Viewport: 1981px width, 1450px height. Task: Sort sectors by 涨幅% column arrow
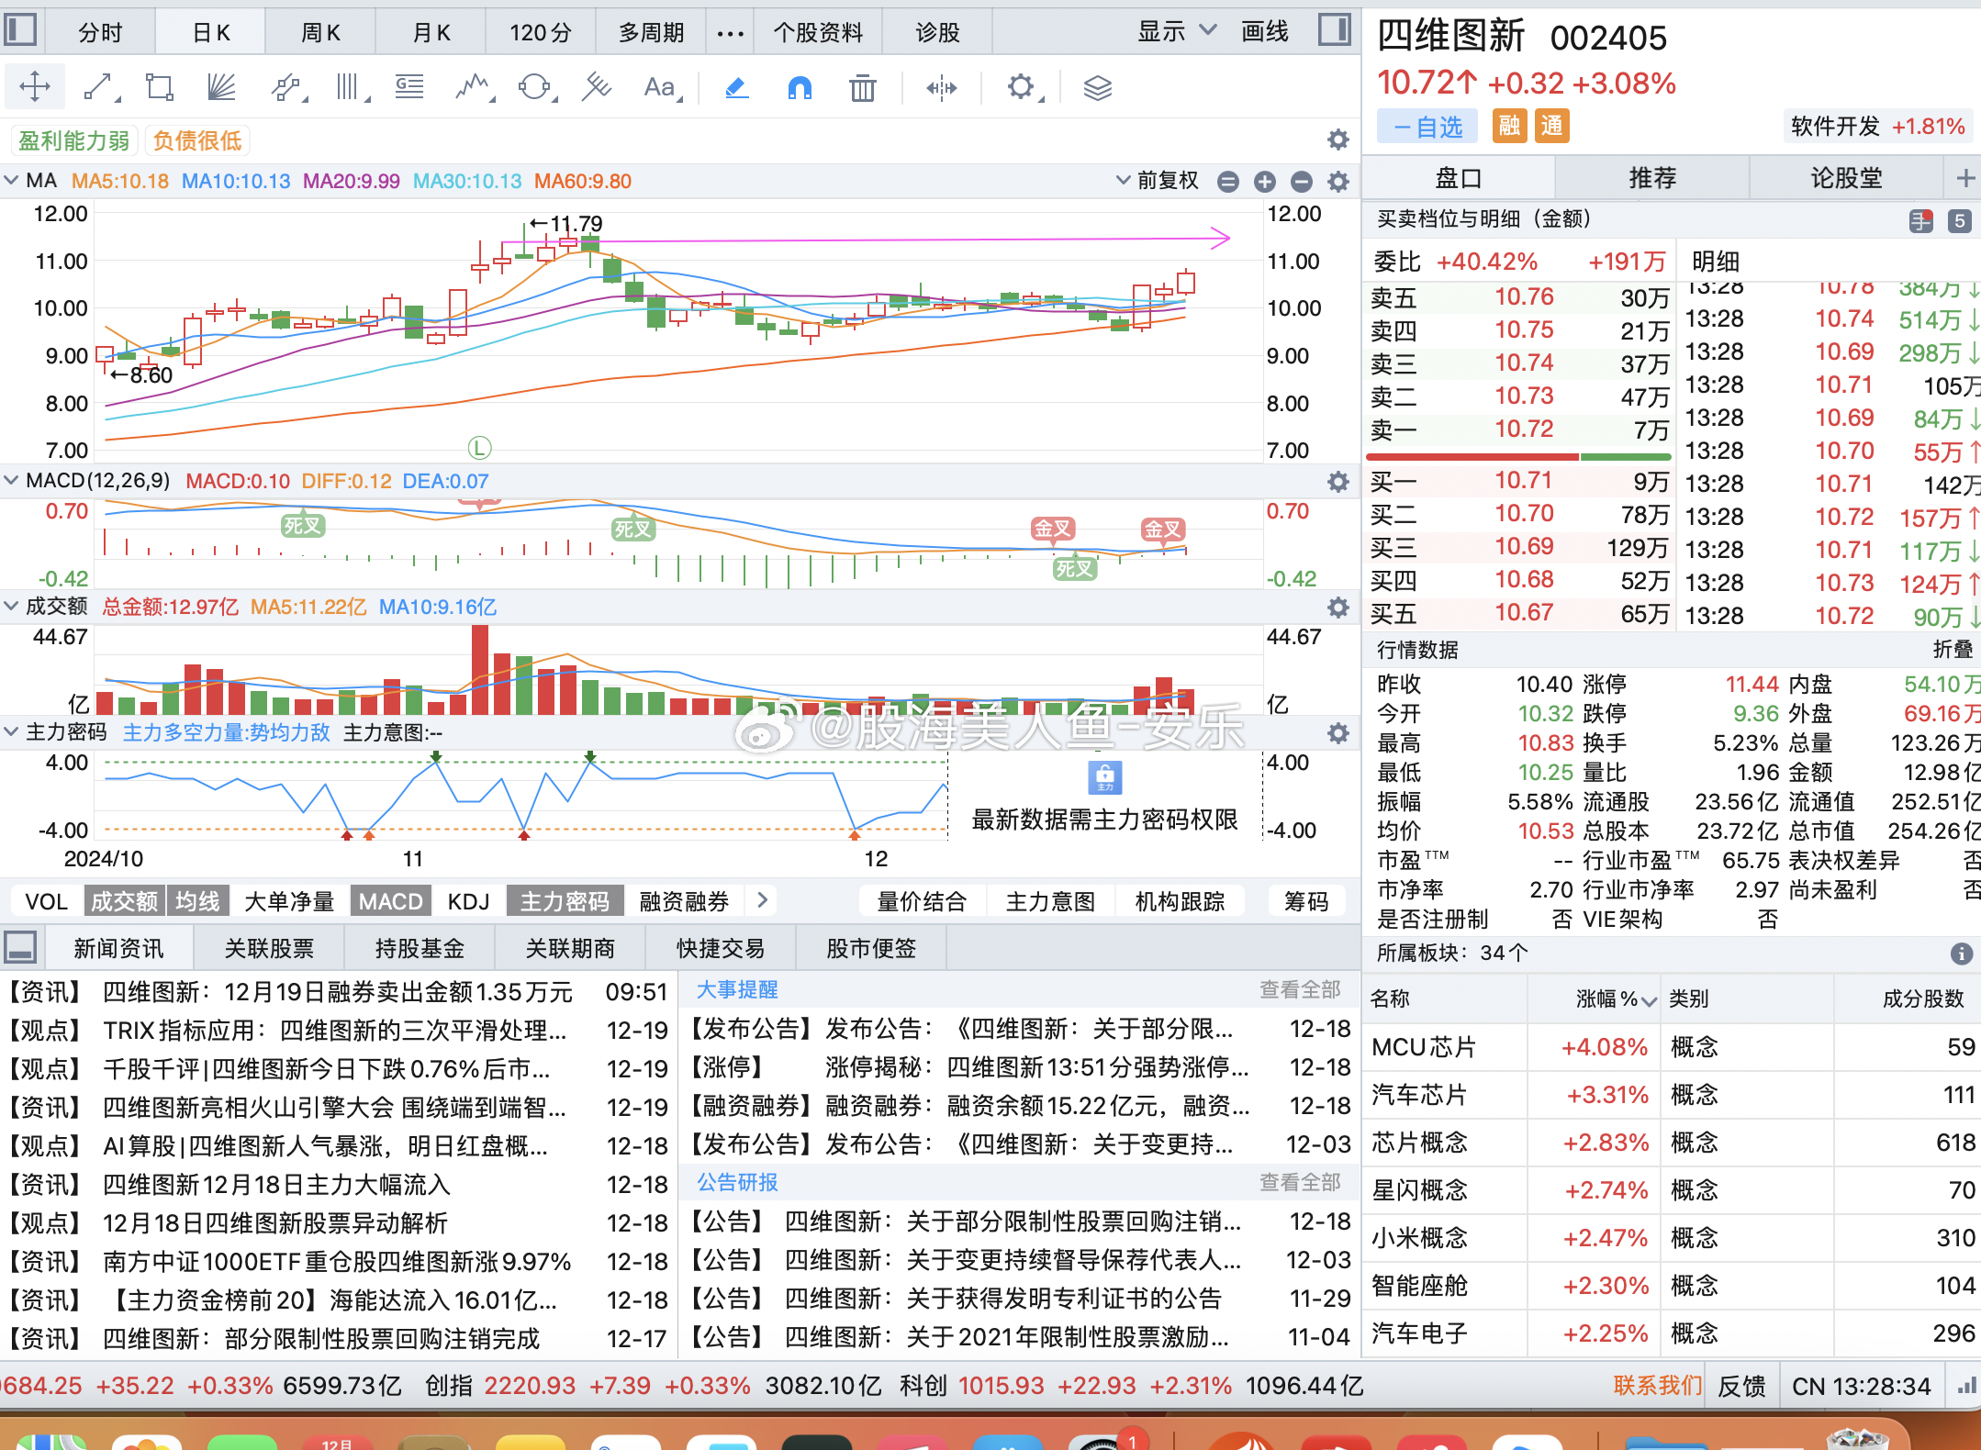tap(1649, 999)
